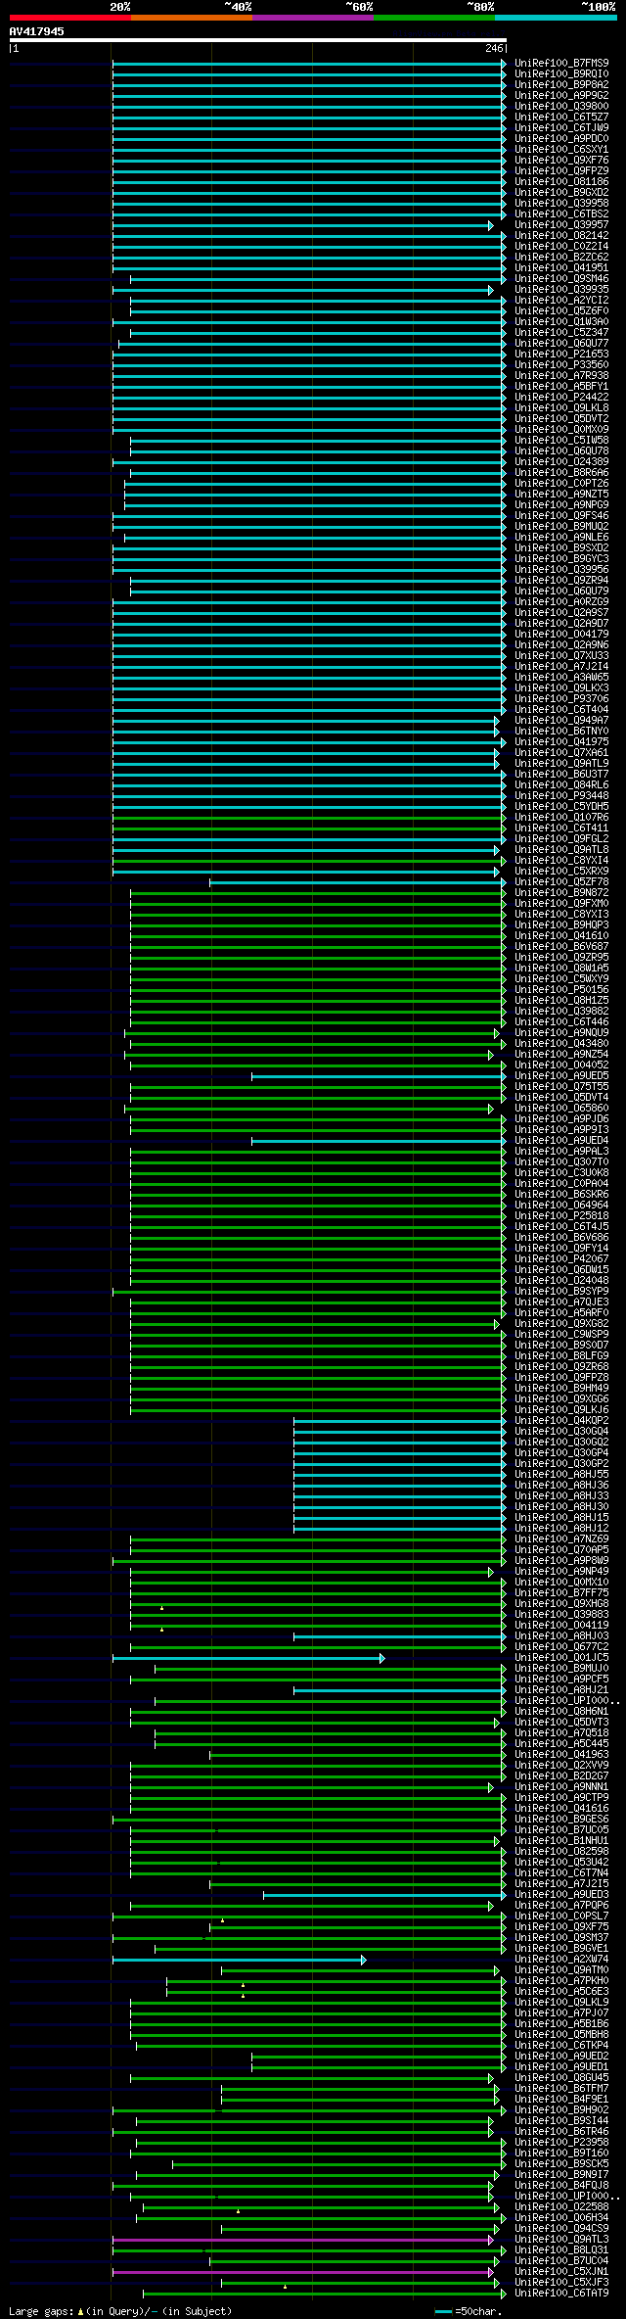Click the label UniRef100_A8HJ55

pos(561,1475)
